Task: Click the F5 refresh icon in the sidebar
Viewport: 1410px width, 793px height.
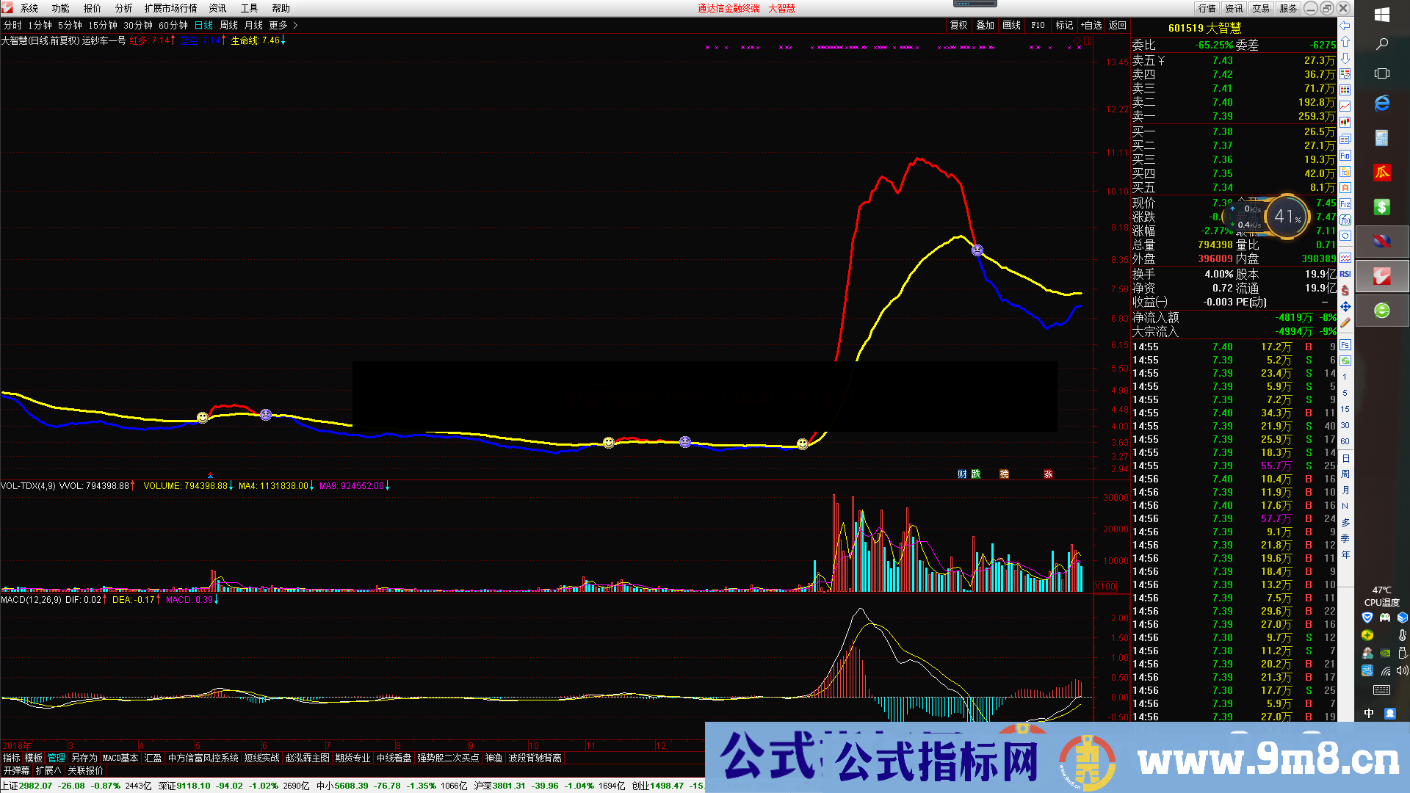Action: tap(1345, 344)
